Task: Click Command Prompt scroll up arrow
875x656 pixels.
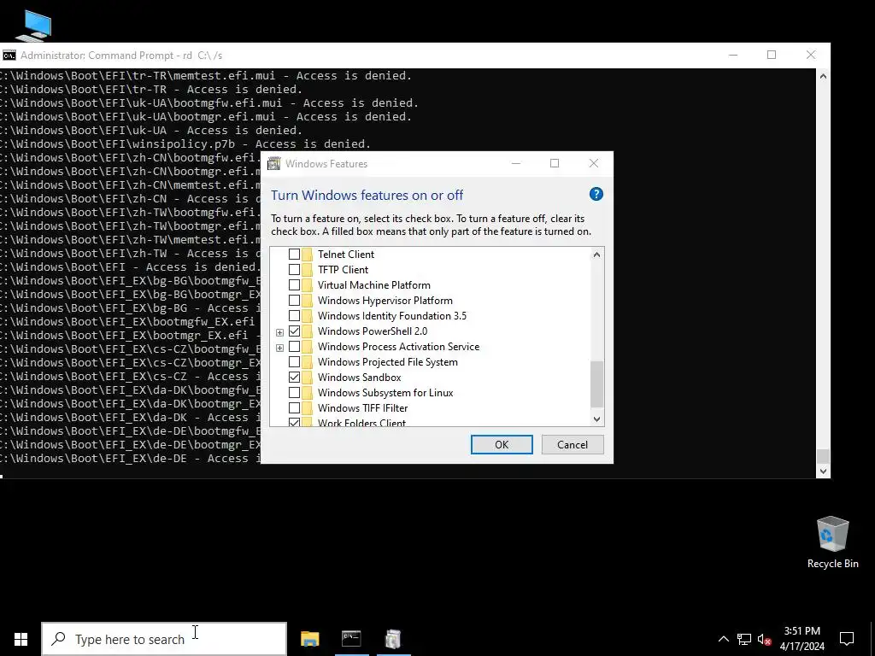Action: point(823,76)
